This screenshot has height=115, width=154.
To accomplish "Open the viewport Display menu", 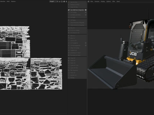I will 103,2.
